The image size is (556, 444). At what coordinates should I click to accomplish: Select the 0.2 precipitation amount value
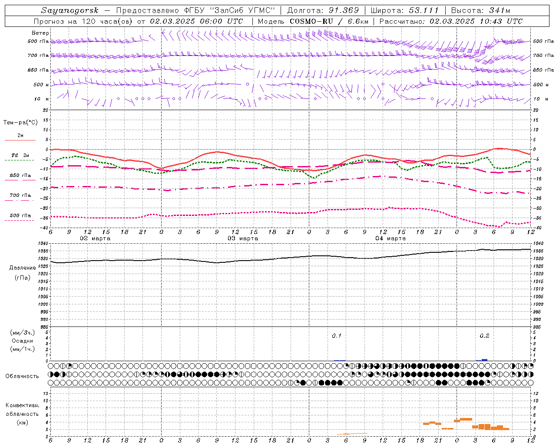click(484, 336)
